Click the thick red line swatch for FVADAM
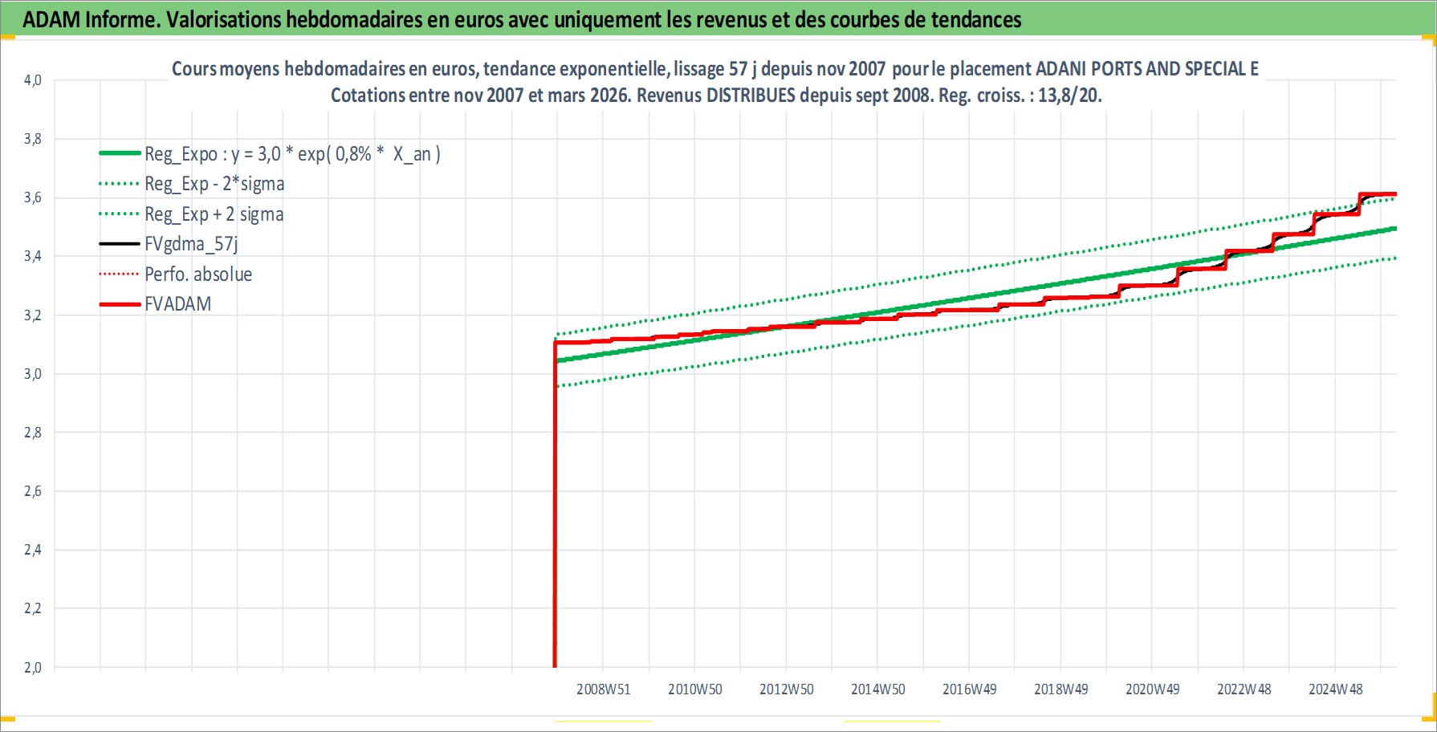 120,304
